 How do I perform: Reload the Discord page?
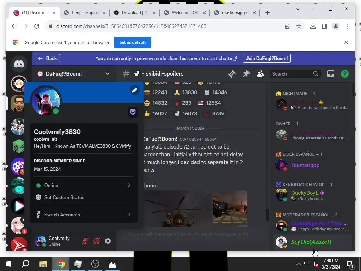pos(37,26)
